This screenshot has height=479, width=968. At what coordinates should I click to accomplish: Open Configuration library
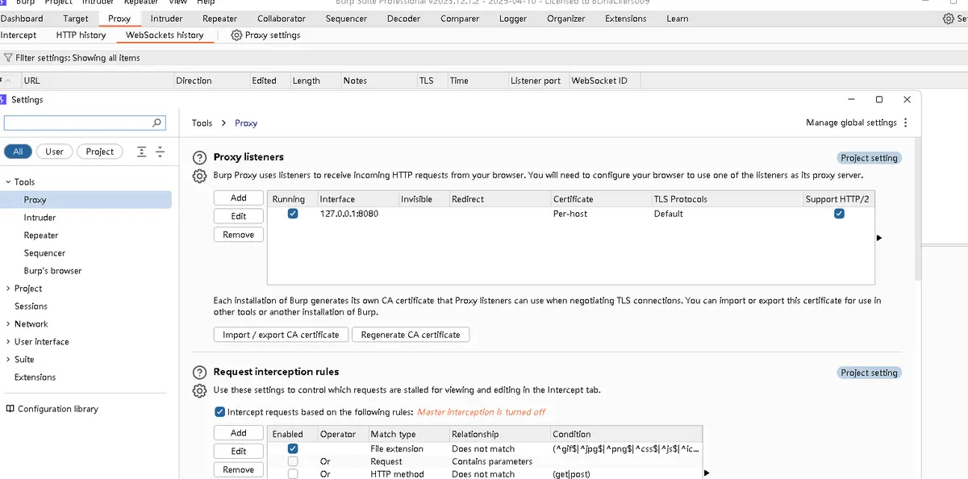tap(58, 409)
